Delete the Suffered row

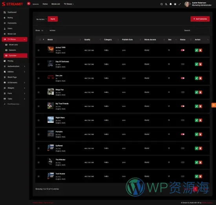200,148
